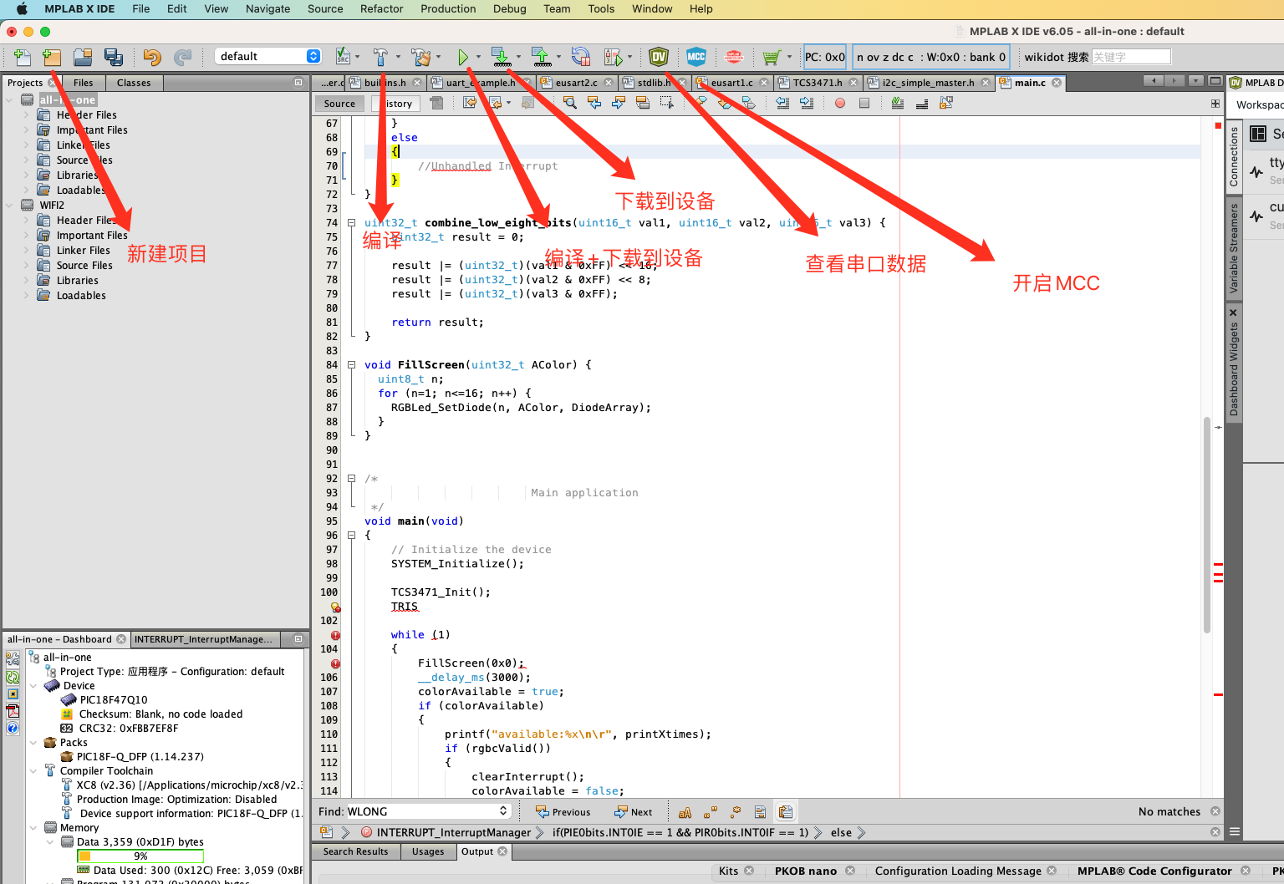Click the History view button
Viewport: 1284px width, 884px height.
[395, 104]
